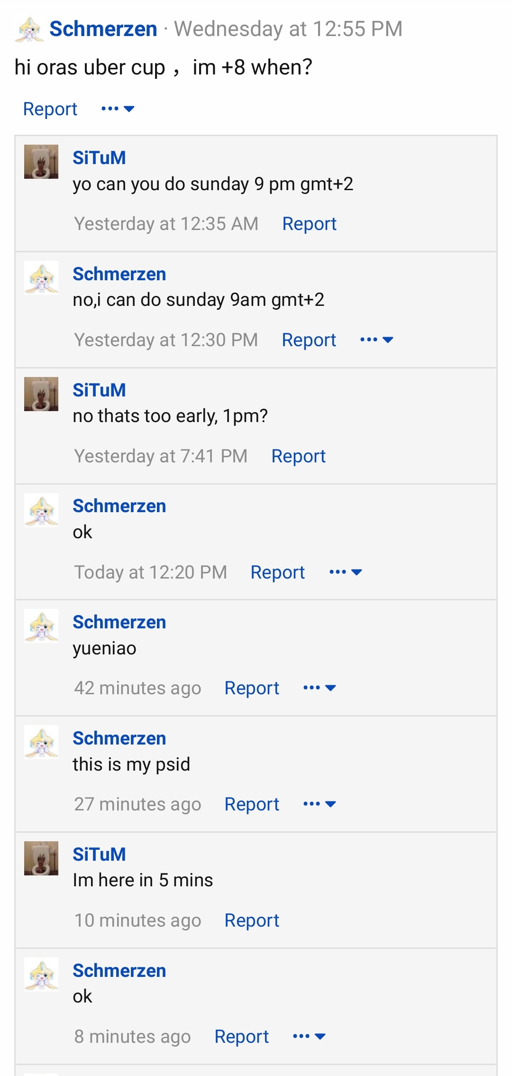Viewport: 512px width, 1076px height.
Task: Open SiTuM's avatar on the sunday 9 pm comment
Action: pos(41,162)
